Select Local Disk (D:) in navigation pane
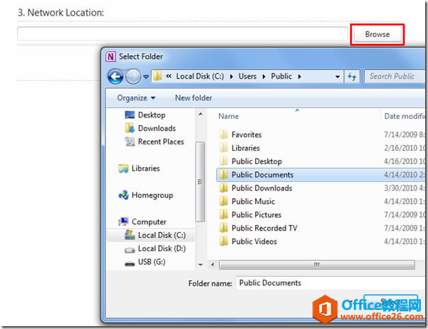Screen dimensions: 428x329 [x=162, y=248]
